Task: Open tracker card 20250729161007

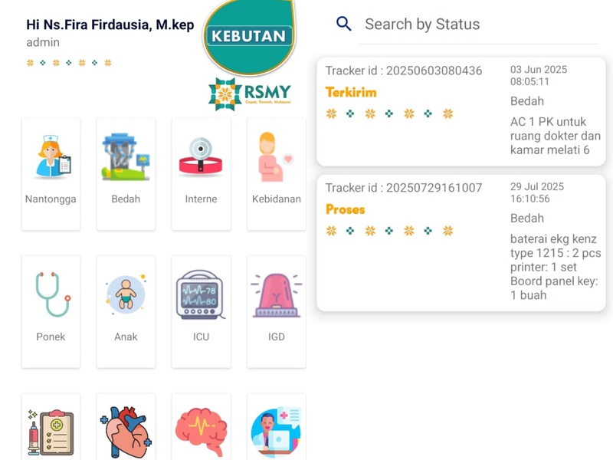Action: pyautogui.click(x=461, y=242)
